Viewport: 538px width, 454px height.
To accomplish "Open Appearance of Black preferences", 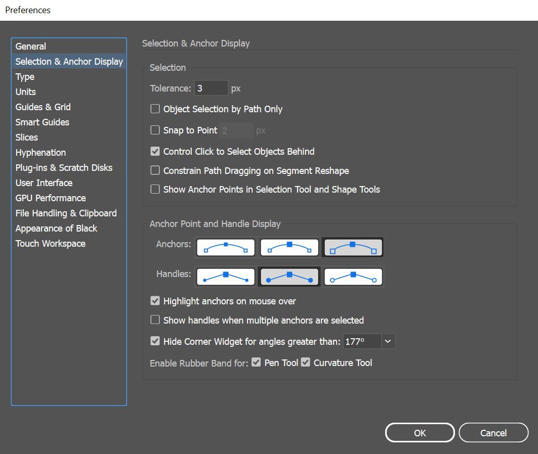I will [x=69, y=228].
